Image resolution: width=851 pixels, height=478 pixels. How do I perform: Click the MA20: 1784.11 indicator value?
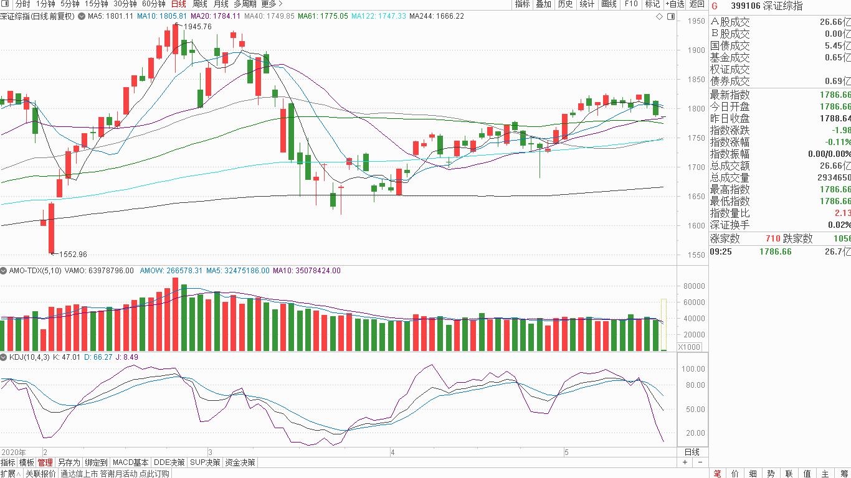click(x=215, y=16)
